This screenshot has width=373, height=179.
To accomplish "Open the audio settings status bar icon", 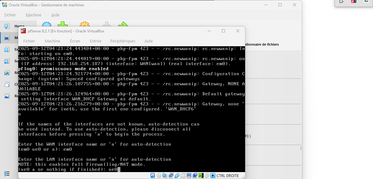I will pos(165,176).
